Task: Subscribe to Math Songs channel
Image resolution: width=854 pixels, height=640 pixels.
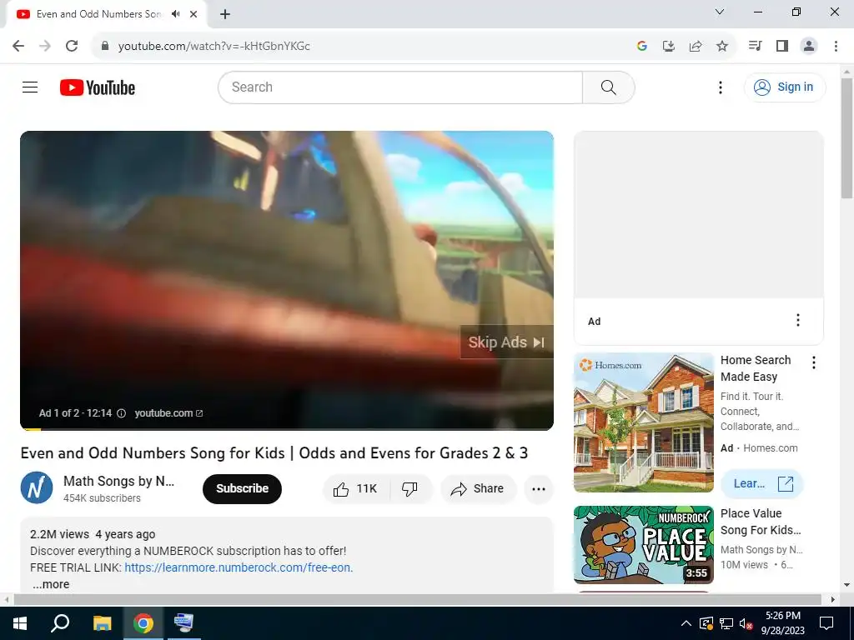Action: coord(243,488)
